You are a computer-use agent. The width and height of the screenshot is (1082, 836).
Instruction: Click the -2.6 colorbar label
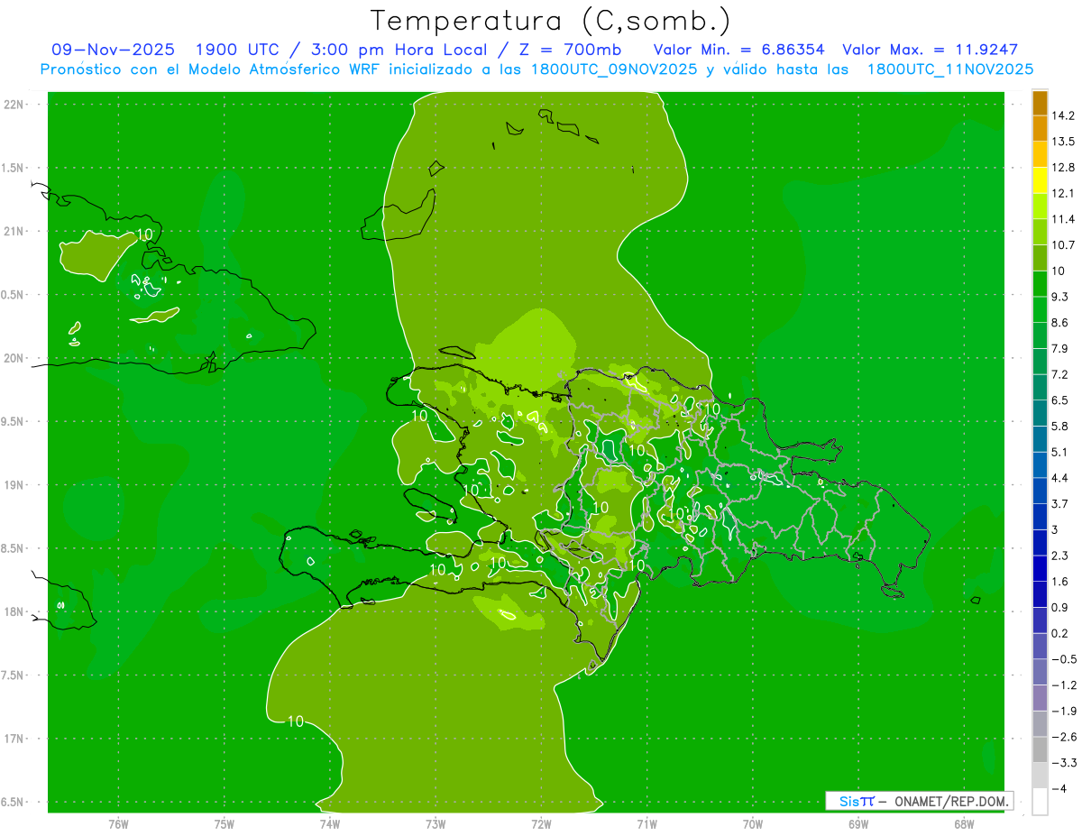click(1063, 737)
